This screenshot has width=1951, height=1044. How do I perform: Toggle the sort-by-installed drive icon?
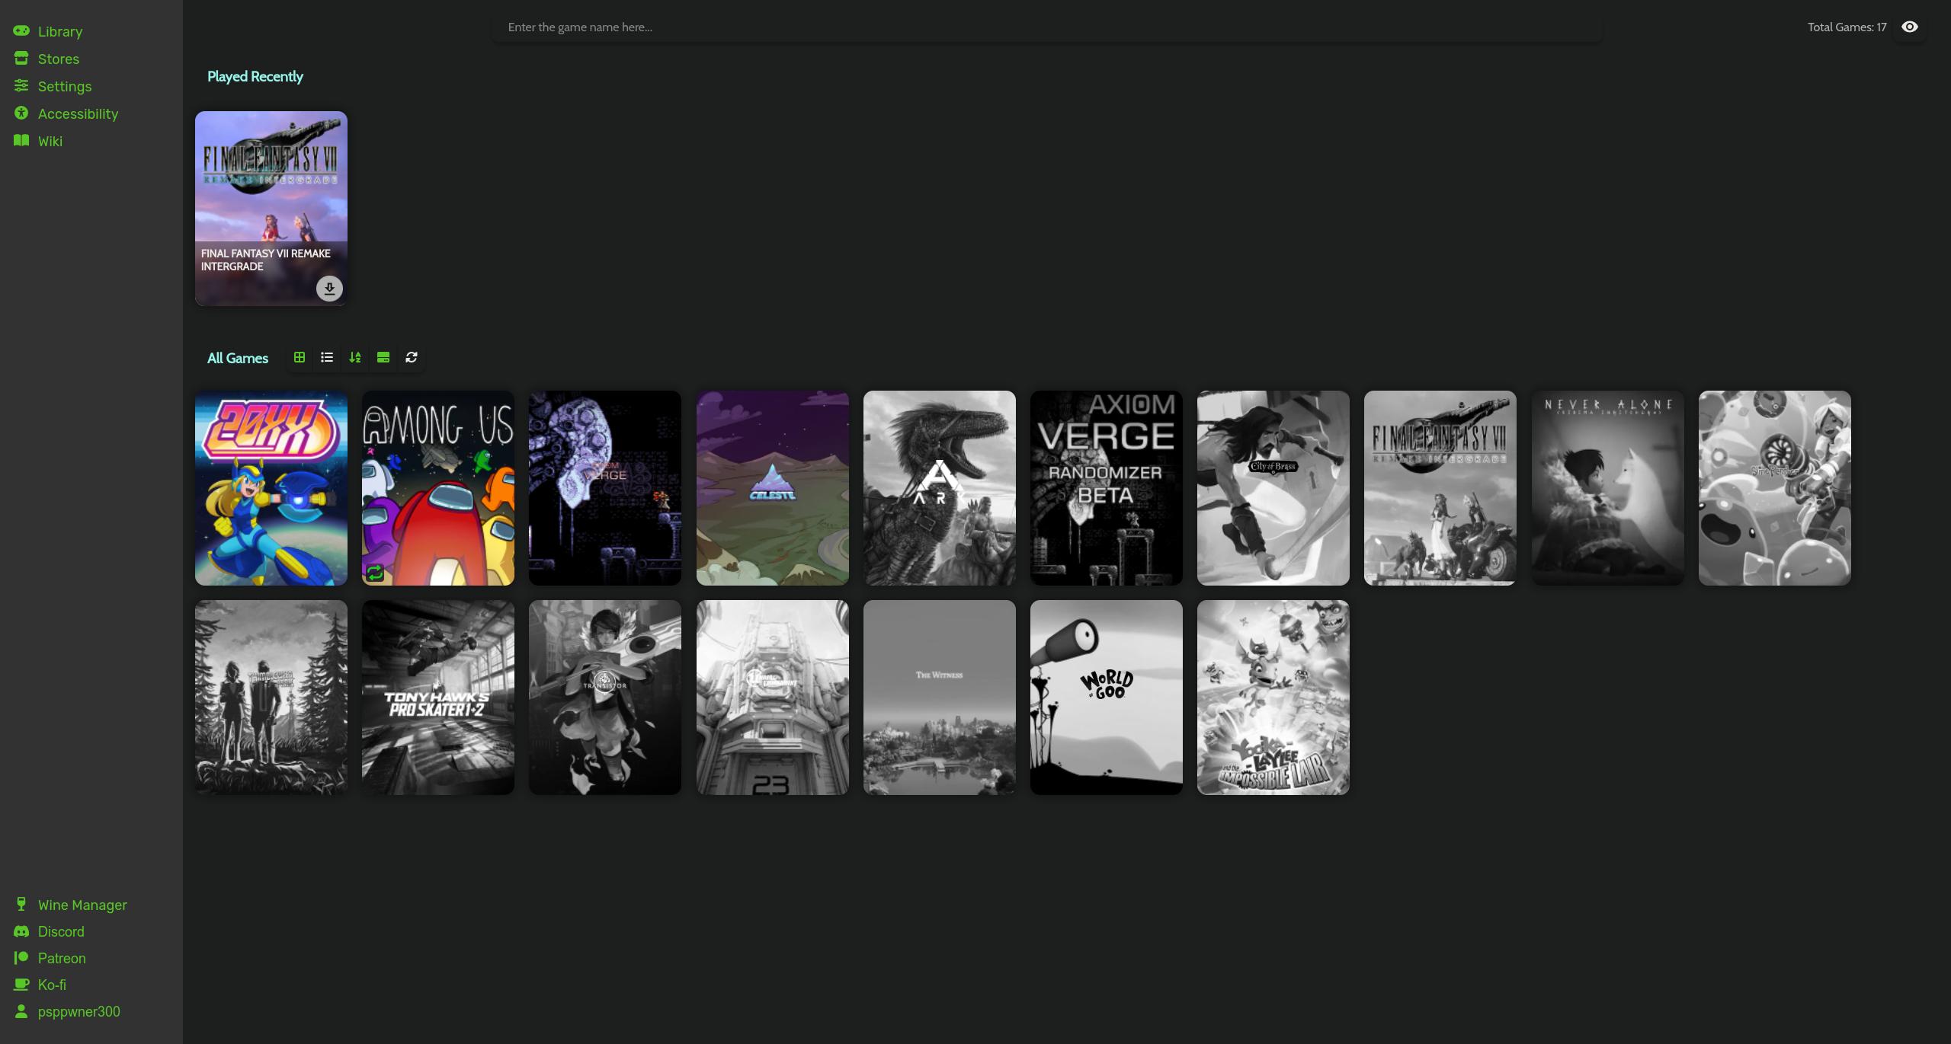(x=383, y=357)
